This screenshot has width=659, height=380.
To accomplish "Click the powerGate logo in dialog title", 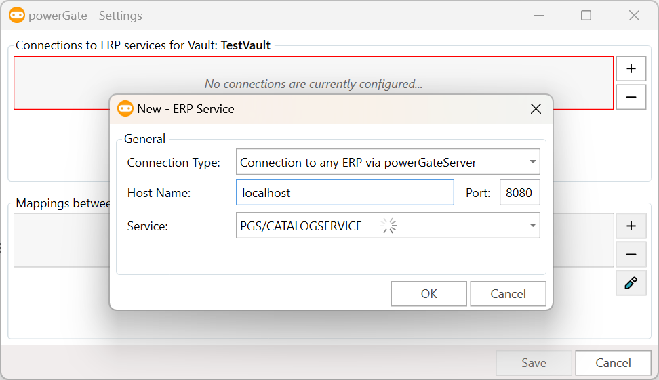I will tap(125, 108).
